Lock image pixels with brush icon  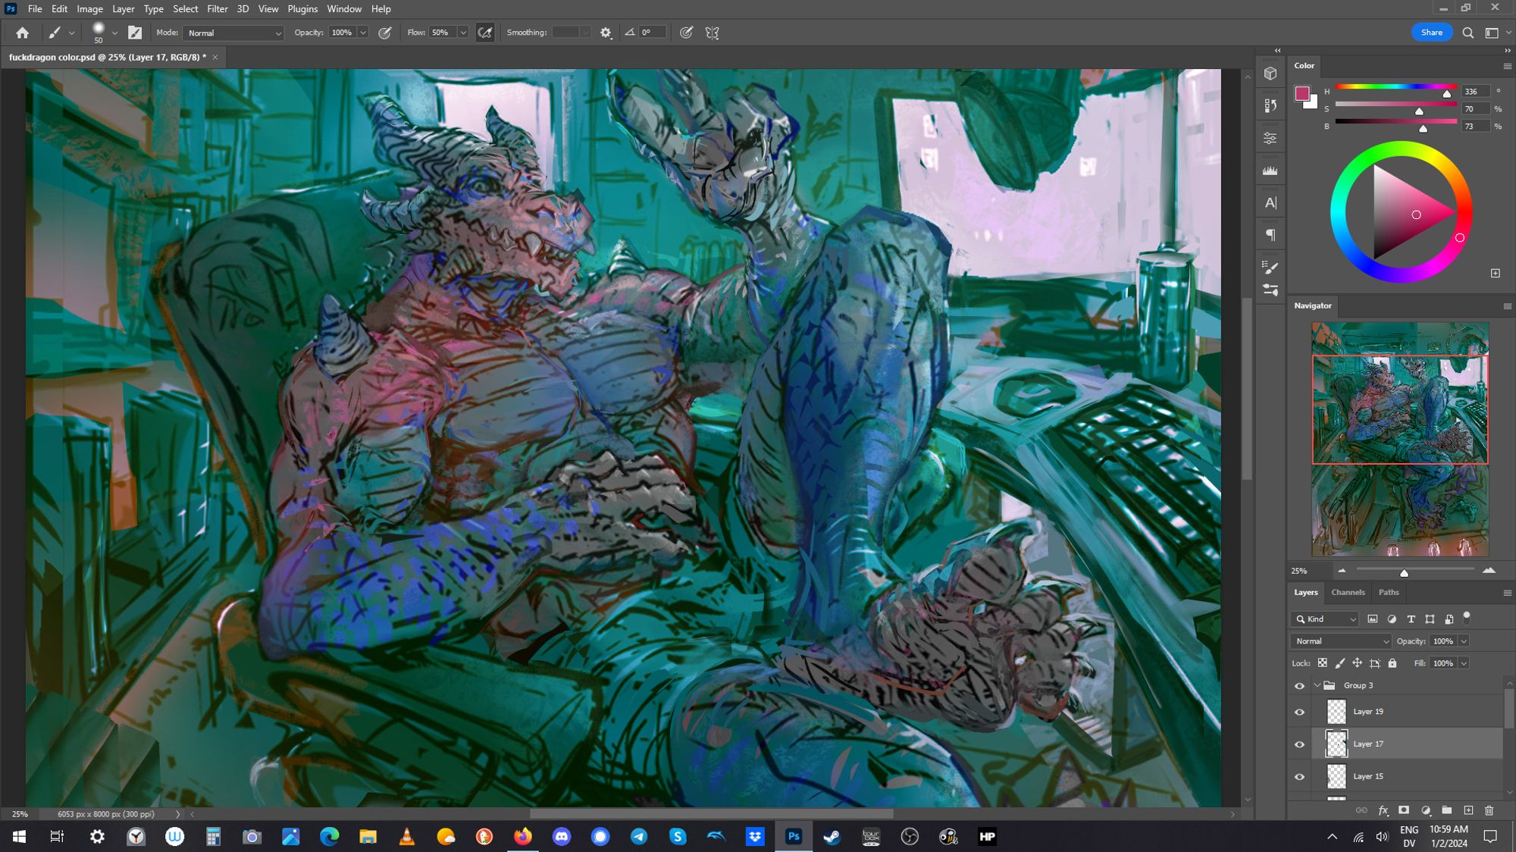(1340, 663)
